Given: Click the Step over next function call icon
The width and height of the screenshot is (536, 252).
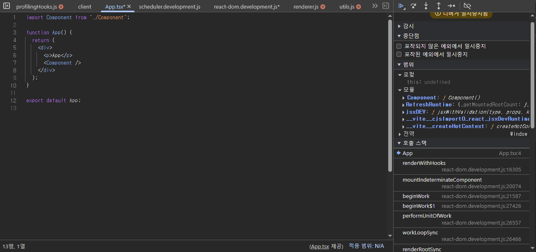Looking at the screenshot, I should [x=413, y=6].
